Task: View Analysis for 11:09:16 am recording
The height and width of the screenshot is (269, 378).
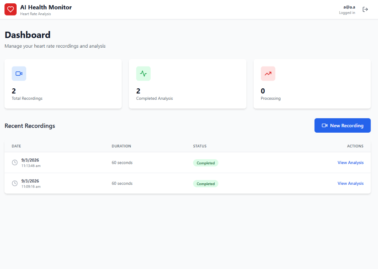Action: [351, 183]
